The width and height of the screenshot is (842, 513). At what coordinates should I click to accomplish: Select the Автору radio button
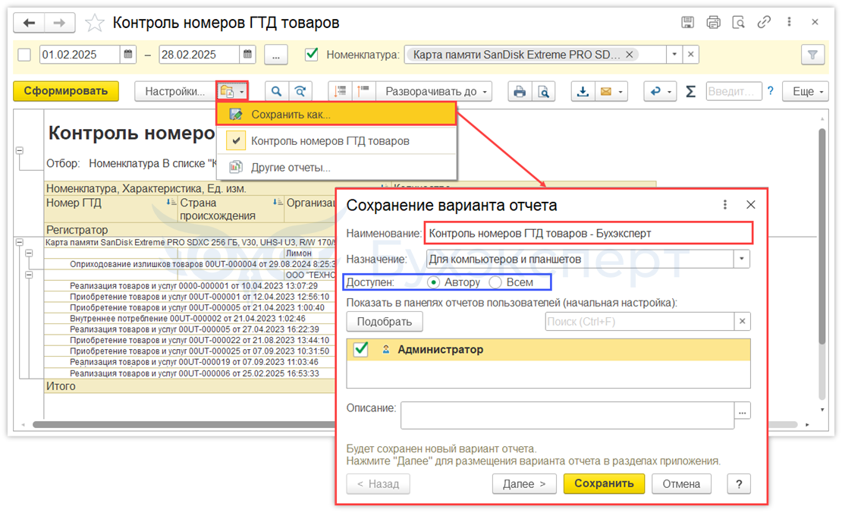(x=434, y=282)
